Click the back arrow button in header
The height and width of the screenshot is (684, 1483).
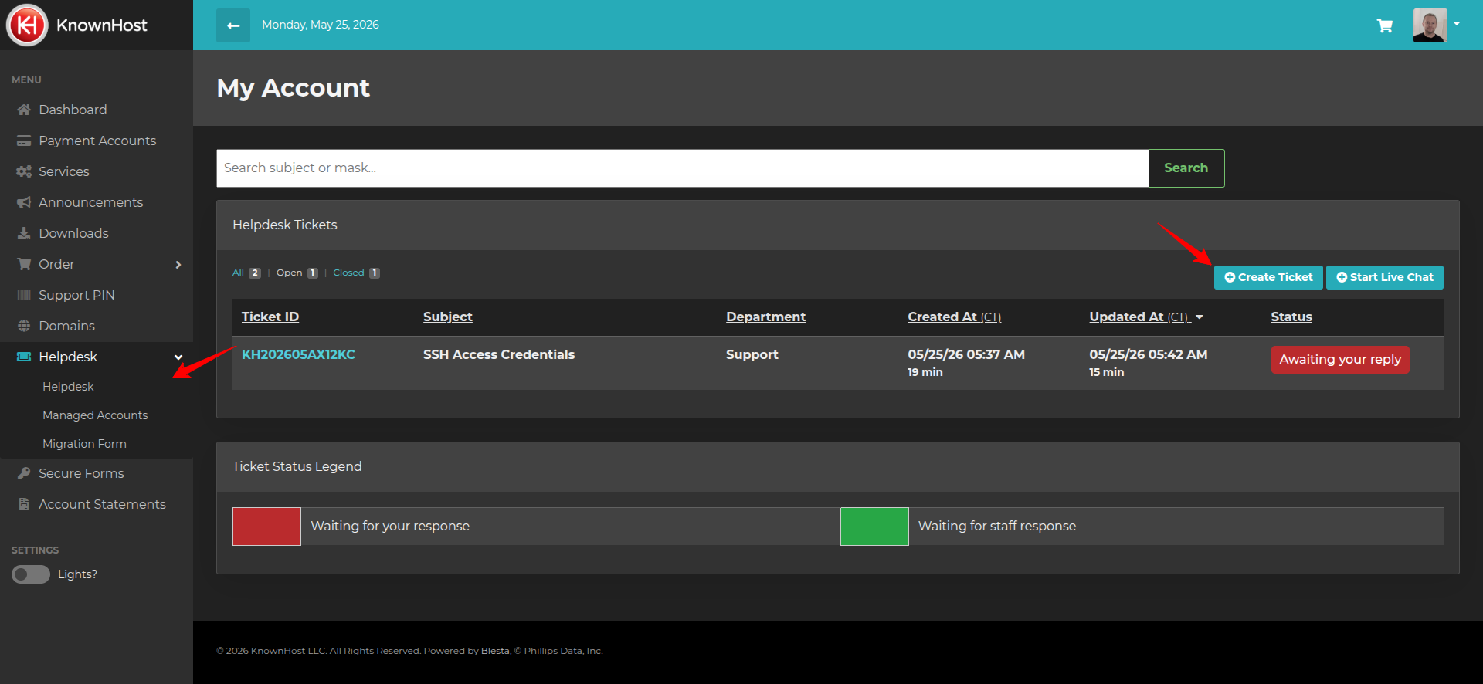click(x=233, y=25)
